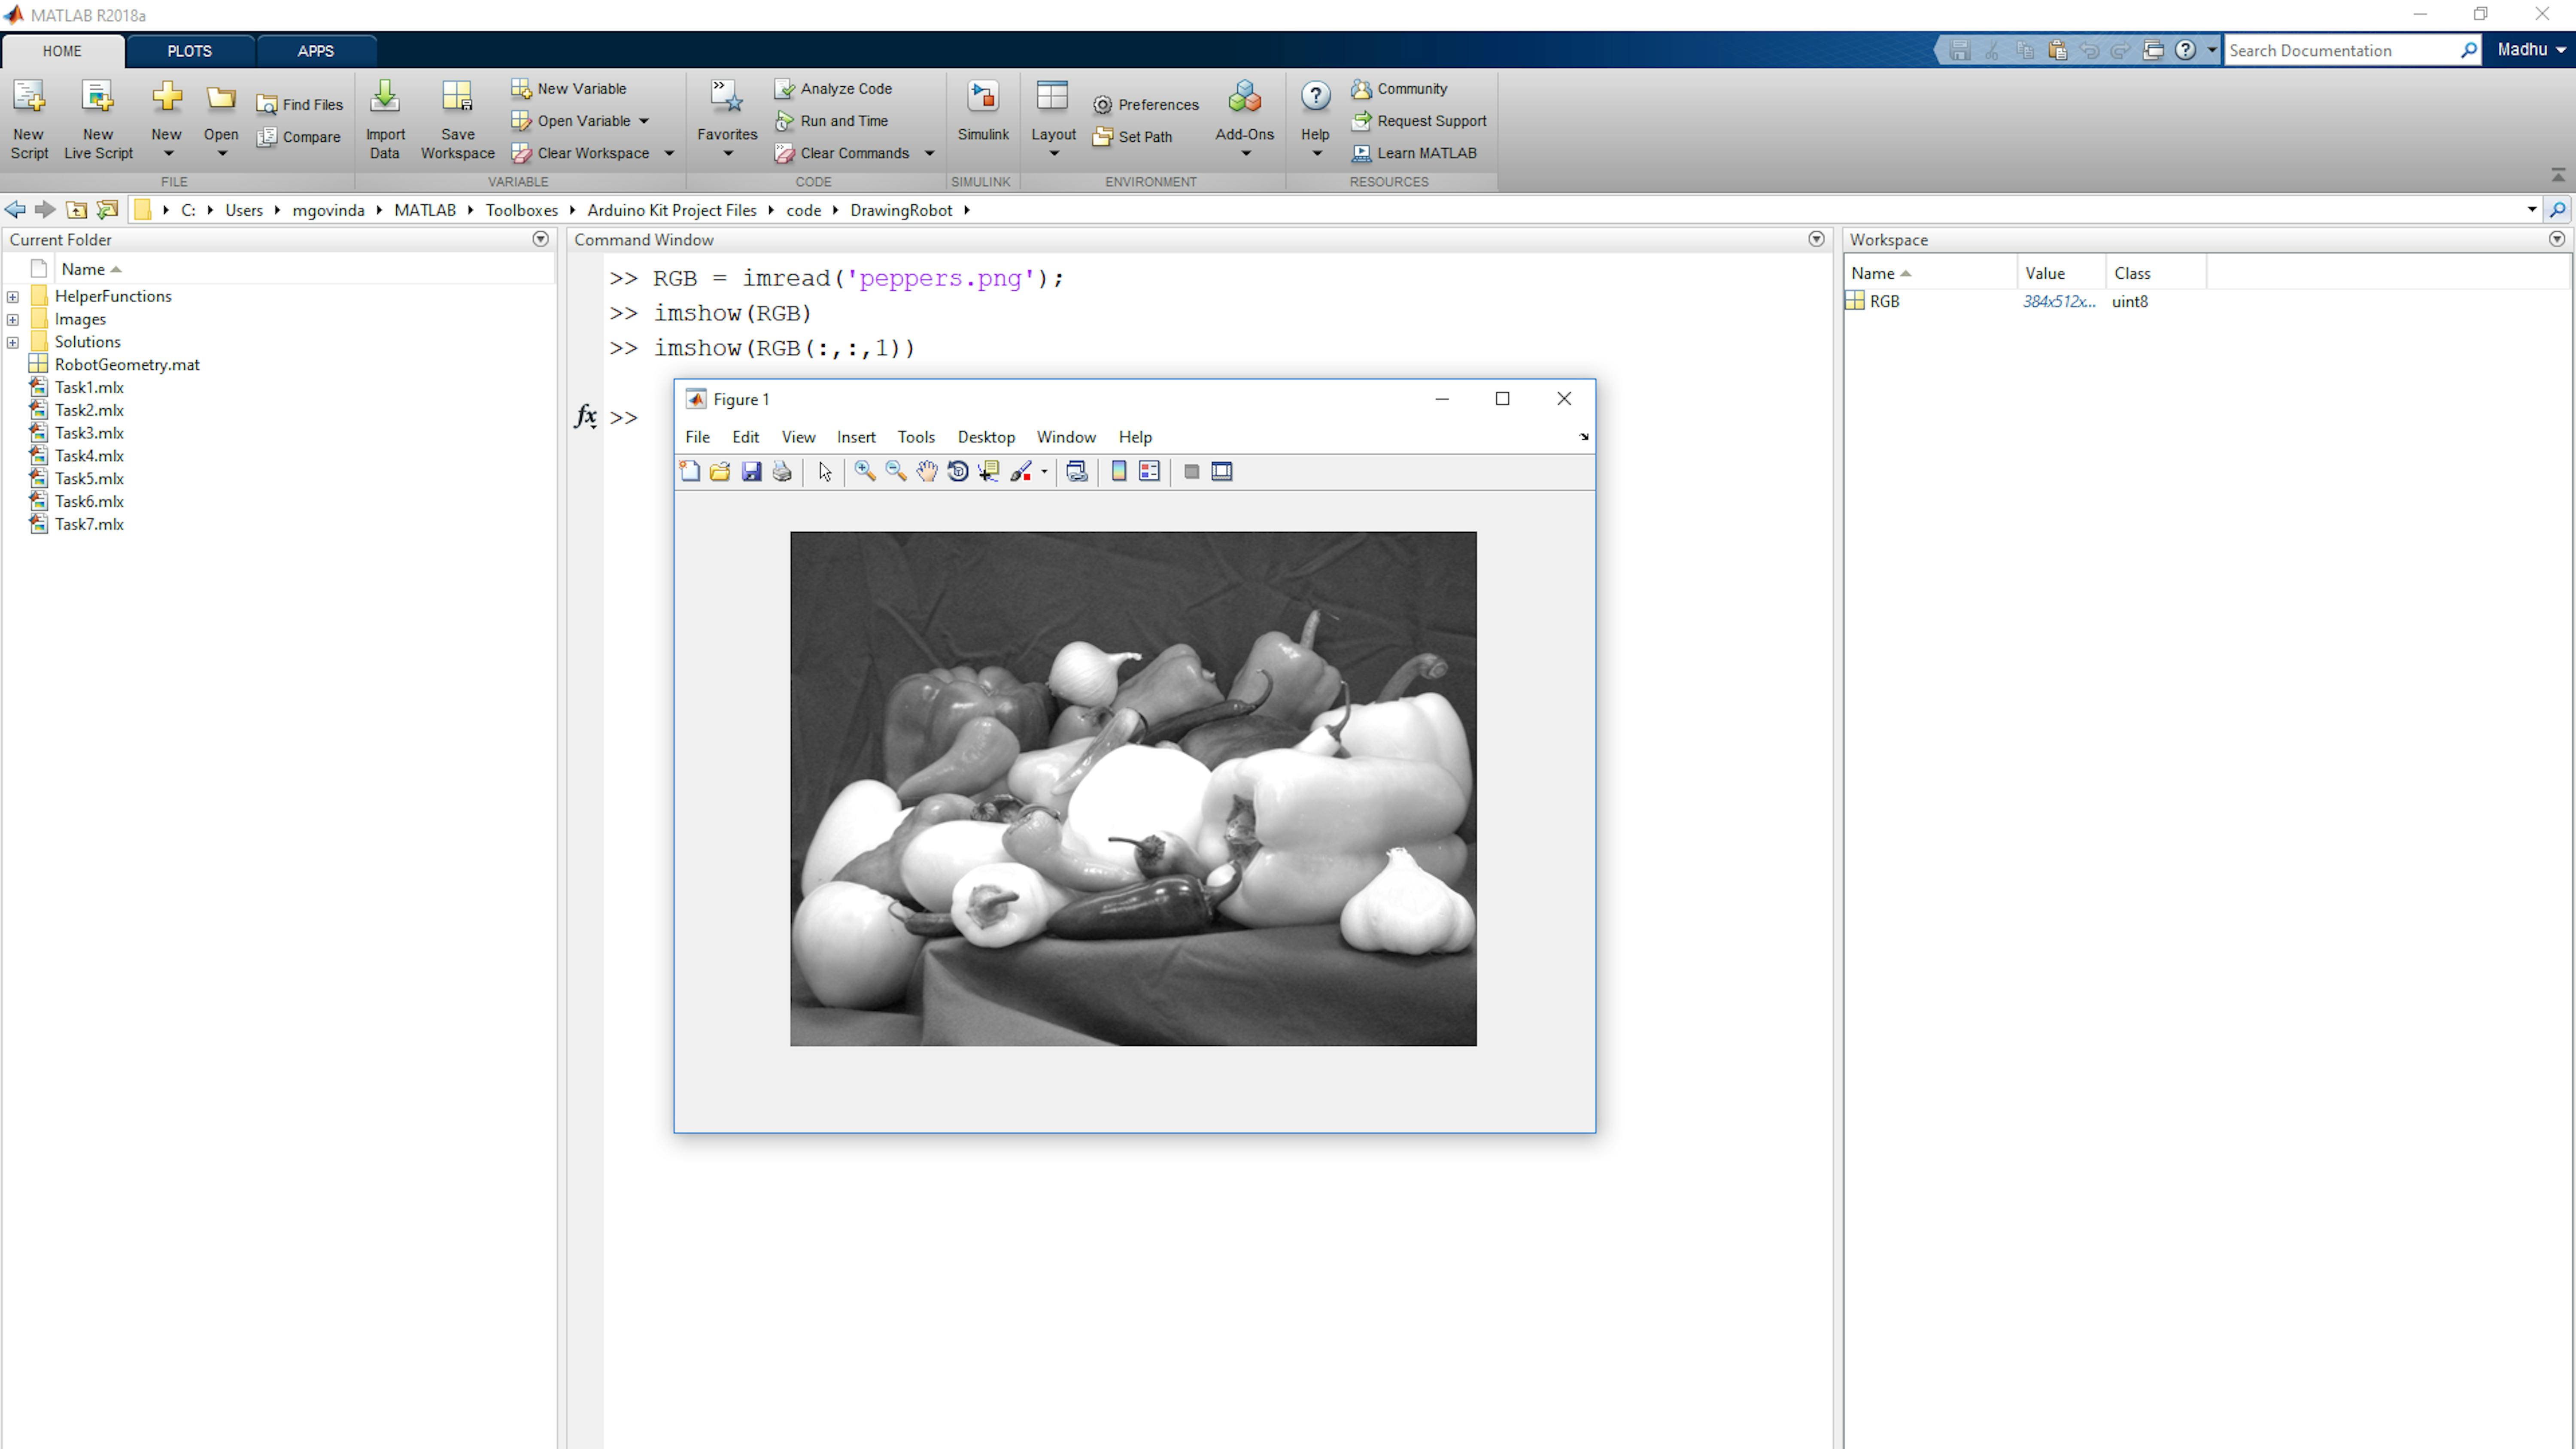This screenshot has height=1449, width=2576.
Task: Open the Brush color dropdown arrow in Figure 1
Action: pos(1044,472)
